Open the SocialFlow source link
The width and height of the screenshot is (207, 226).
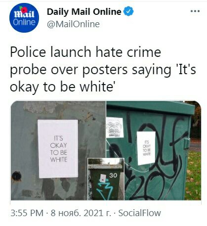point(140,213)
